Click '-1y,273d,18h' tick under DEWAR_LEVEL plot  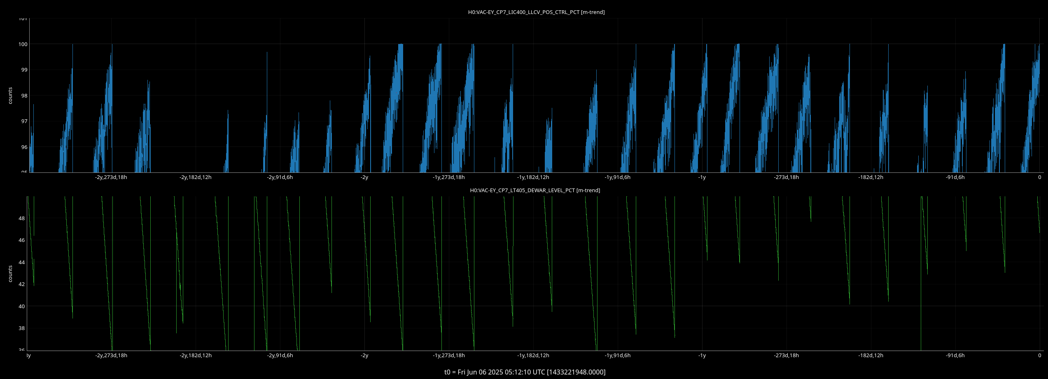[449, 356]
